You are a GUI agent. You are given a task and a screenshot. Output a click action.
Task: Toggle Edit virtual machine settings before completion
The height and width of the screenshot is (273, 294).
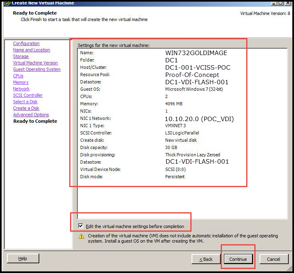[81, 226]
